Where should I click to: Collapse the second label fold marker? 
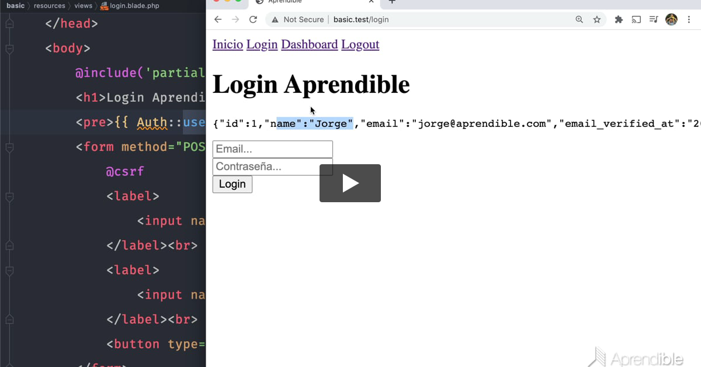[9, 270]
